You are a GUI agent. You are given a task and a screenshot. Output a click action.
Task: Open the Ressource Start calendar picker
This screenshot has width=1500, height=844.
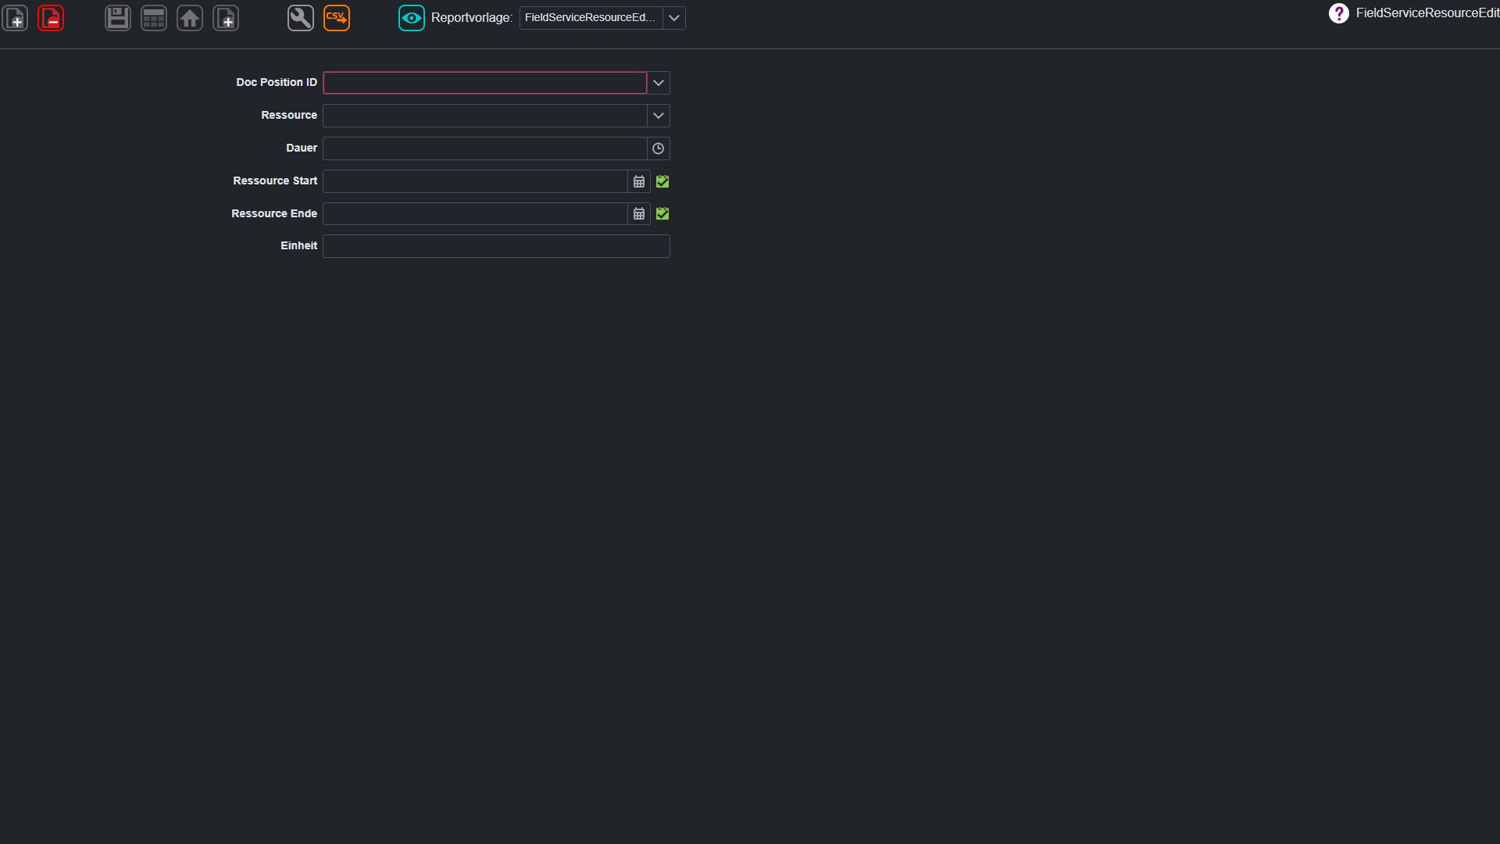click(639, 181)
